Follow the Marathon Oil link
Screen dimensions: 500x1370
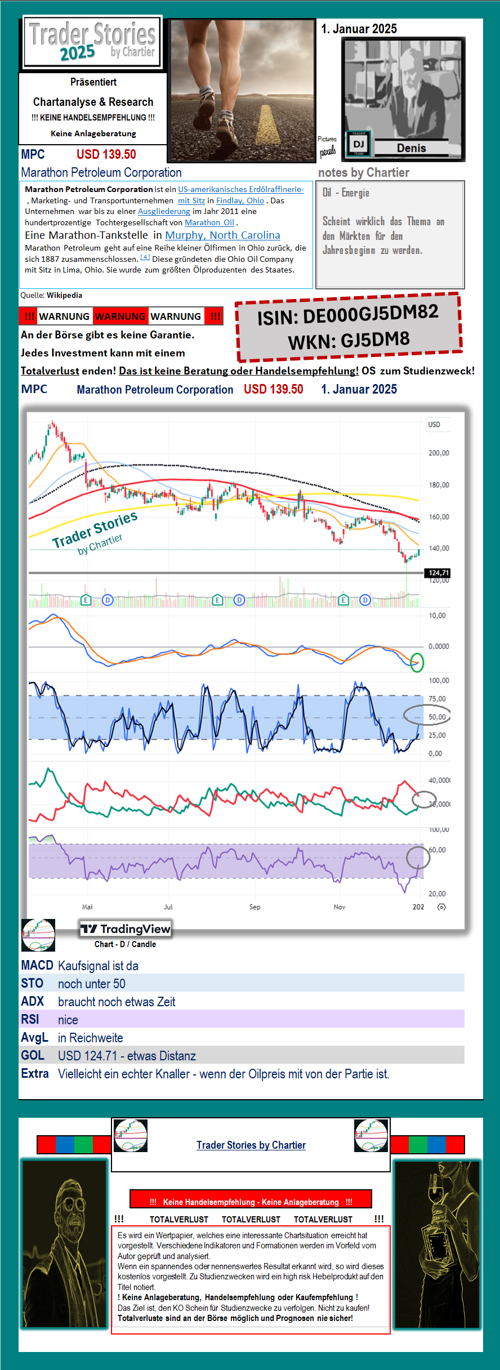click(209, 222)
